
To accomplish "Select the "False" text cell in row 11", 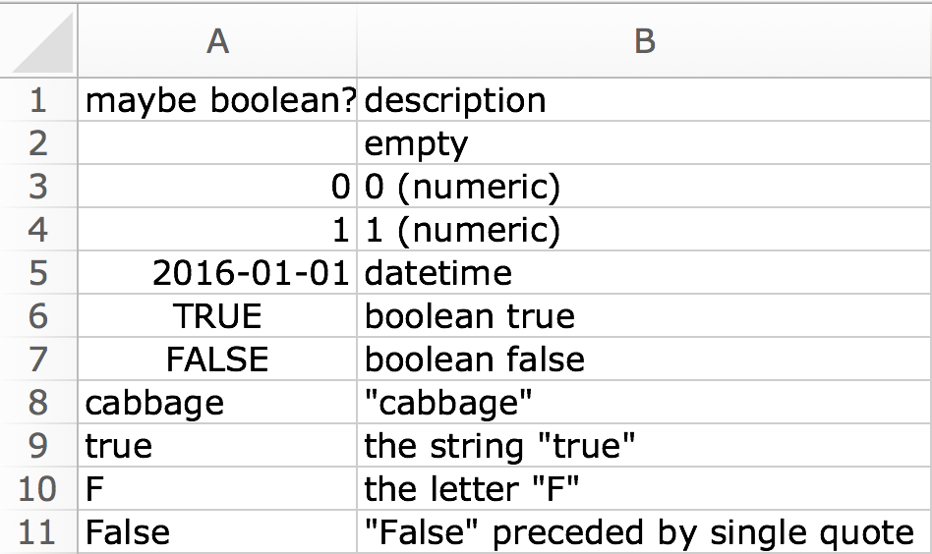I will (128, 531).
